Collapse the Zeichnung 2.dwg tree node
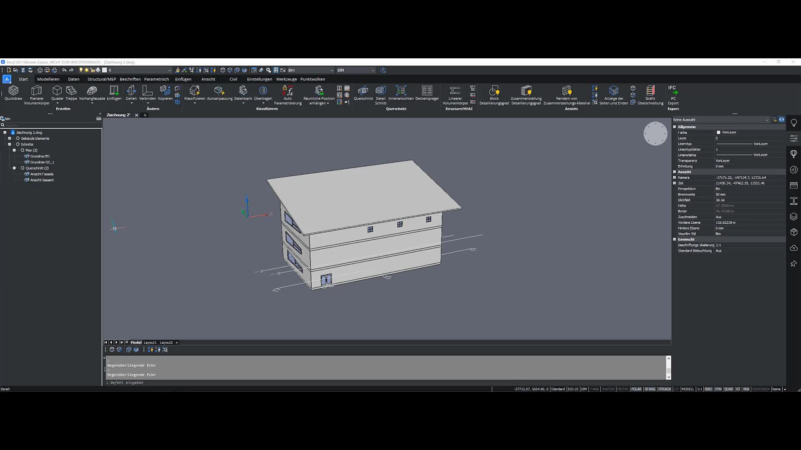This screenshot has height=450, width=801. pos(5,132)
